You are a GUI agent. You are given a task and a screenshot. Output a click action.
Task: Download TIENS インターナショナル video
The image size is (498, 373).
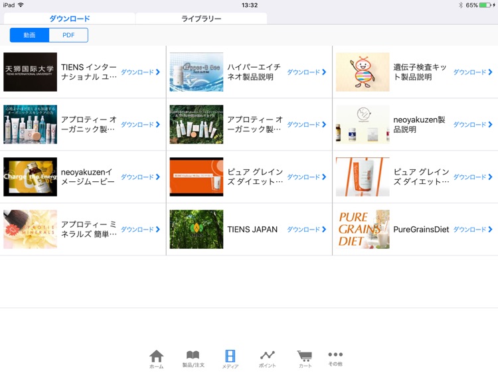click(140, 72)
